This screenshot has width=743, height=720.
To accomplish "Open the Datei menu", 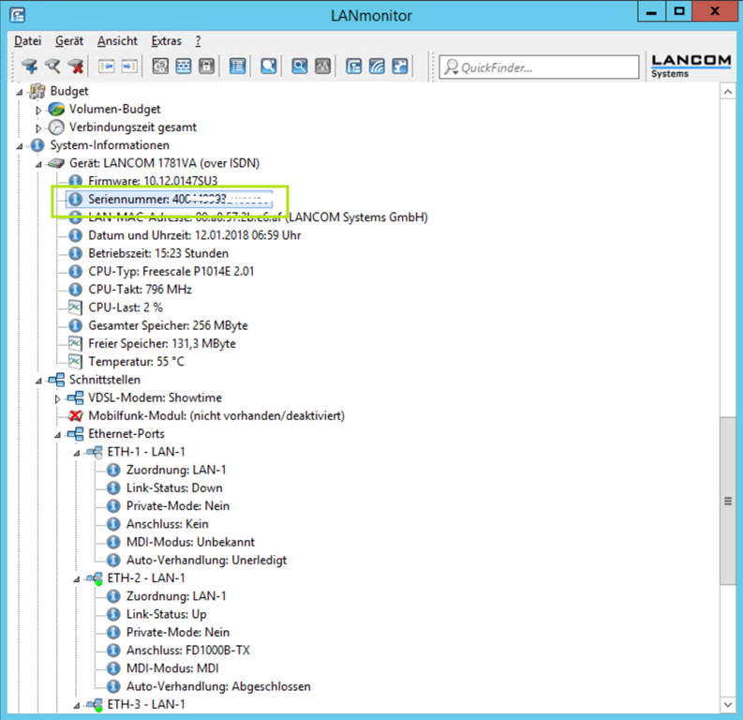I will tap(27, 41).
